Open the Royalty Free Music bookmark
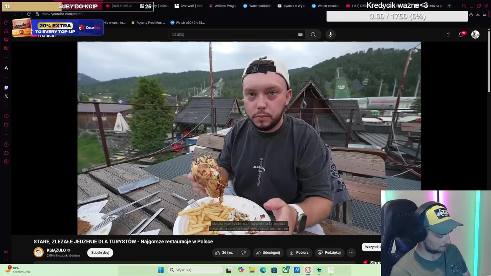Image resolution: width=491 pixels, height=276 pixels. coord(148,23)
